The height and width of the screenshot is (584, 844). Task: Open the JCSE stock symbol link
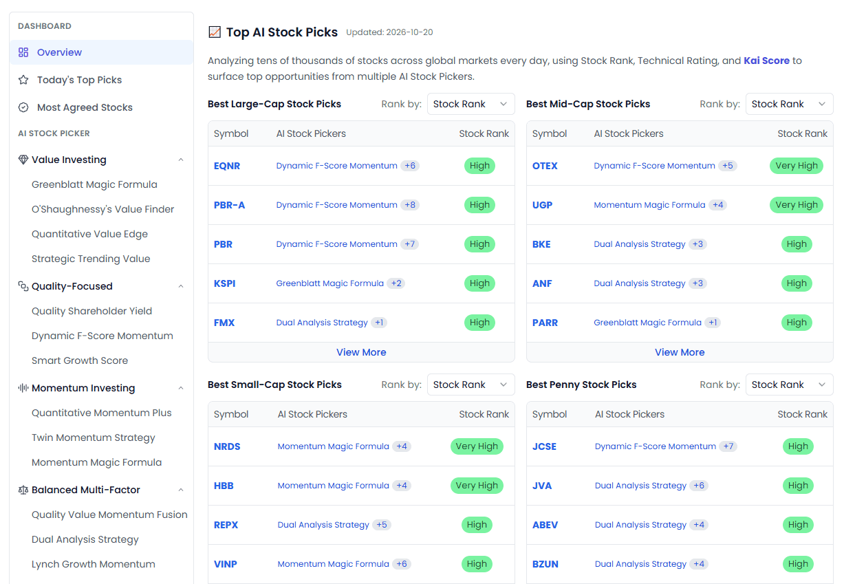click(x=544, y=446)
